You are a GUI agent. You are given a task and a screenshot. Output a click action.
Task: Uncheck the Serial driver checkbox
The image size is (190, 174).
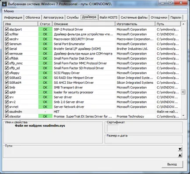tap(7, 48)
